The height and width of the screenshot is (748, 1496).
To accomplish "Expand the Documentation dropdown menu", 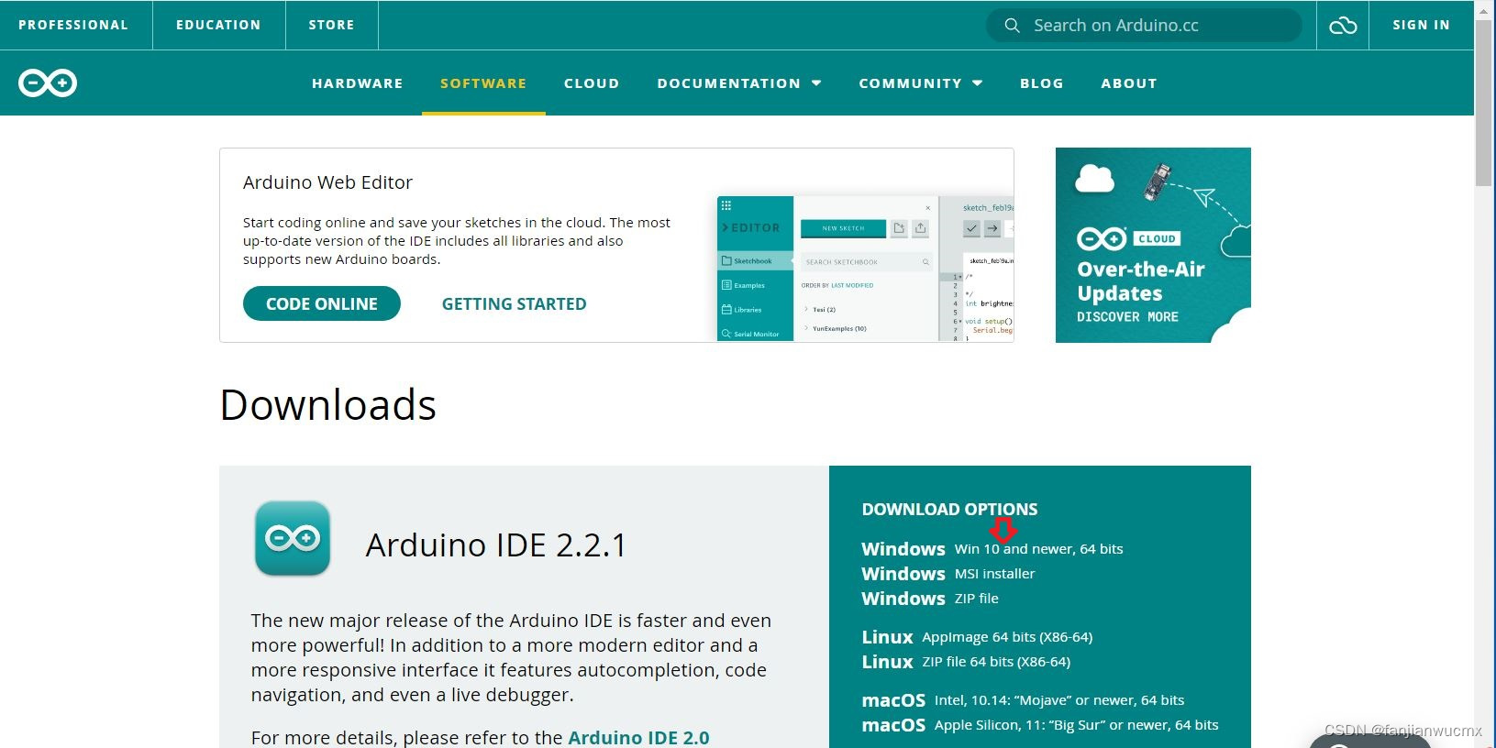I will [x=739, y=83].
